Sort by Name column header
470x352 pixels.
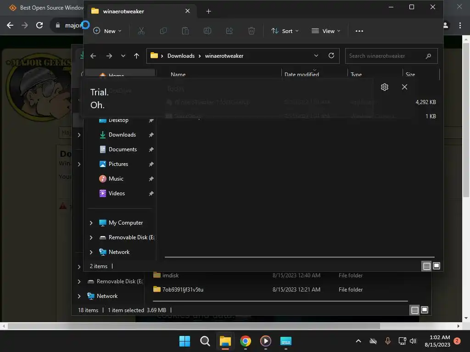[x=178, y=75]
